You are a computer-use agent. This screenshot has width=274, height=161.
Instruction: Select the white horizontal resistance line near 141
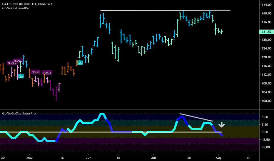(x=165, y=11)
